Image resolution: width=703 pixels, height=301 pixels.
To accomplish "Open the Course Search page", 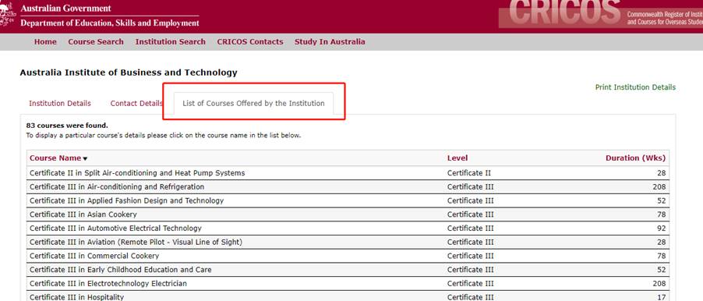I will [x=96, y=41].
